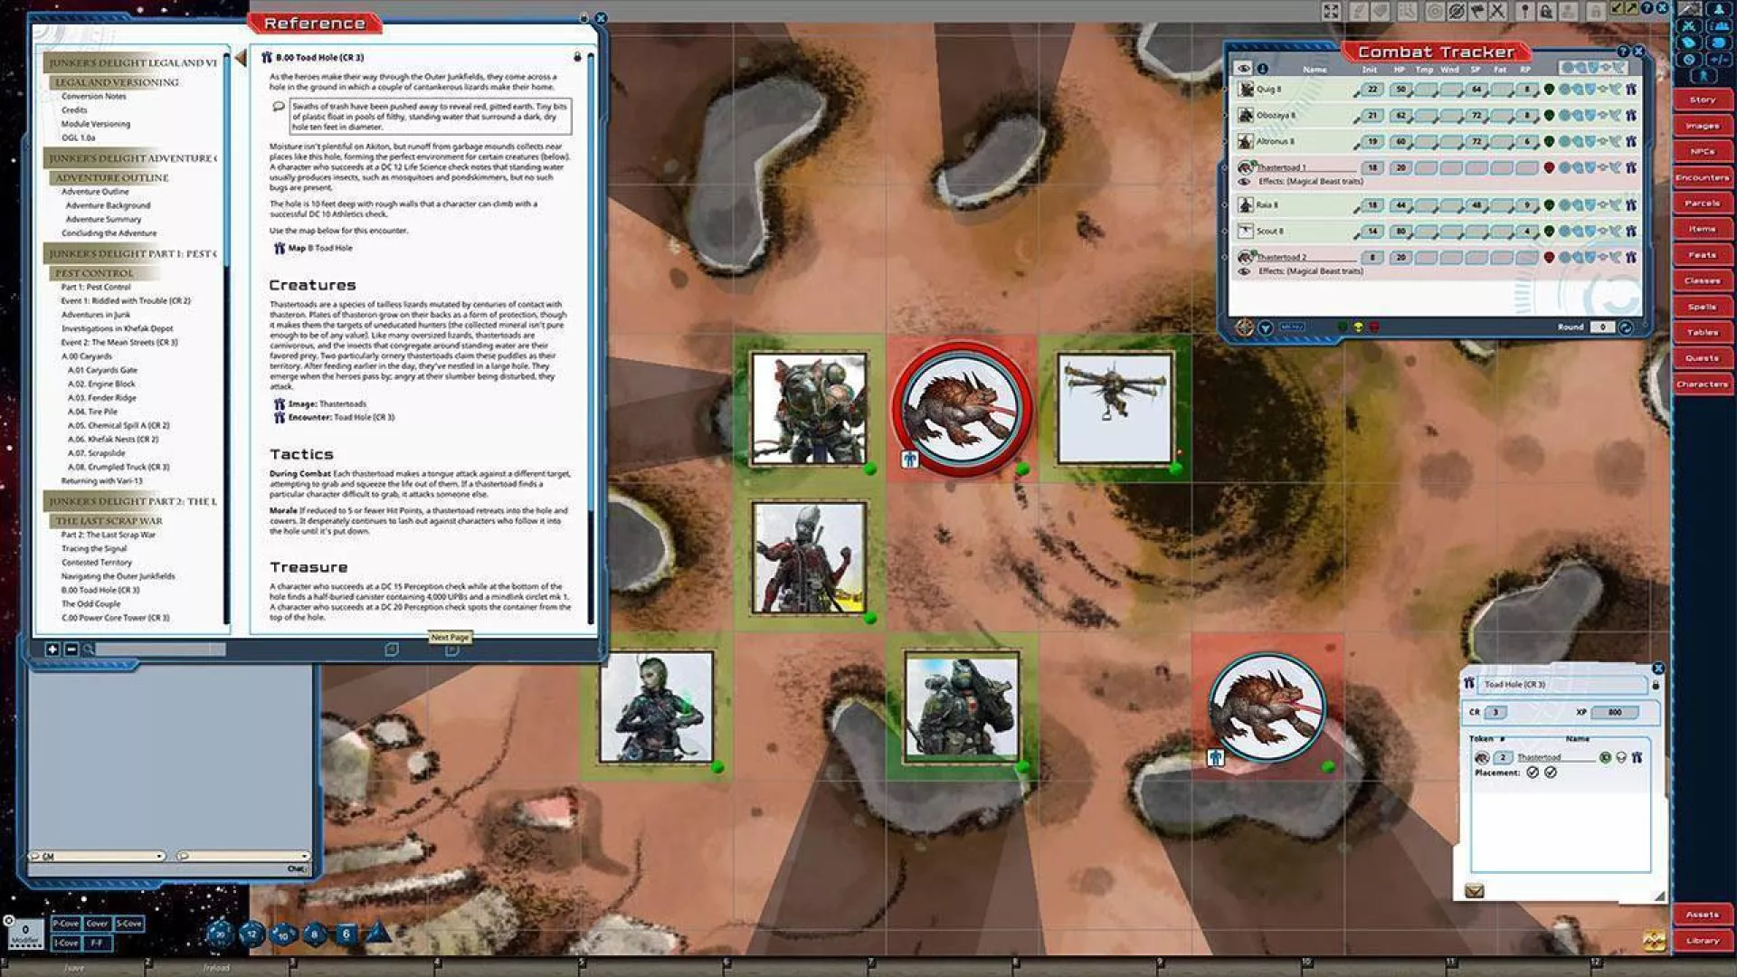Image resolution: width=1737 pixels, height=977 pixels.
Task: Toggle Thastertoad 1 effects visibility eye
Action: click(x=1244, y=182)
